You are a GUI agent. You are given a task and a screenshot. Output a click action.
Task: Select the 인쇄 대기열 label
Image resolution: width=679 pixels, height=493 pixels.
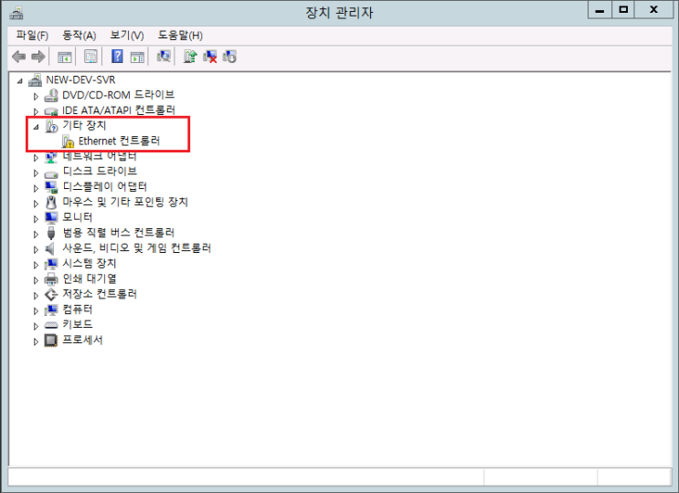pyautogui.click(x=90, y=278)
